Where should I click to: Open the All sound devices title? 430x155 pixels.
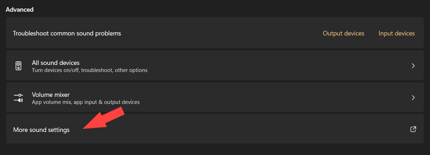tap(55, 63)
